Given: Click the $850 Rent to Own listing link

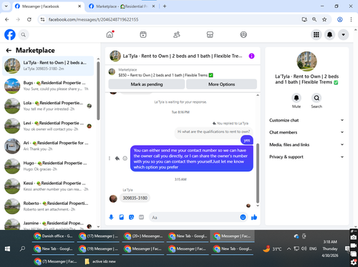Looking at the screenshot, I should (165, 75).
